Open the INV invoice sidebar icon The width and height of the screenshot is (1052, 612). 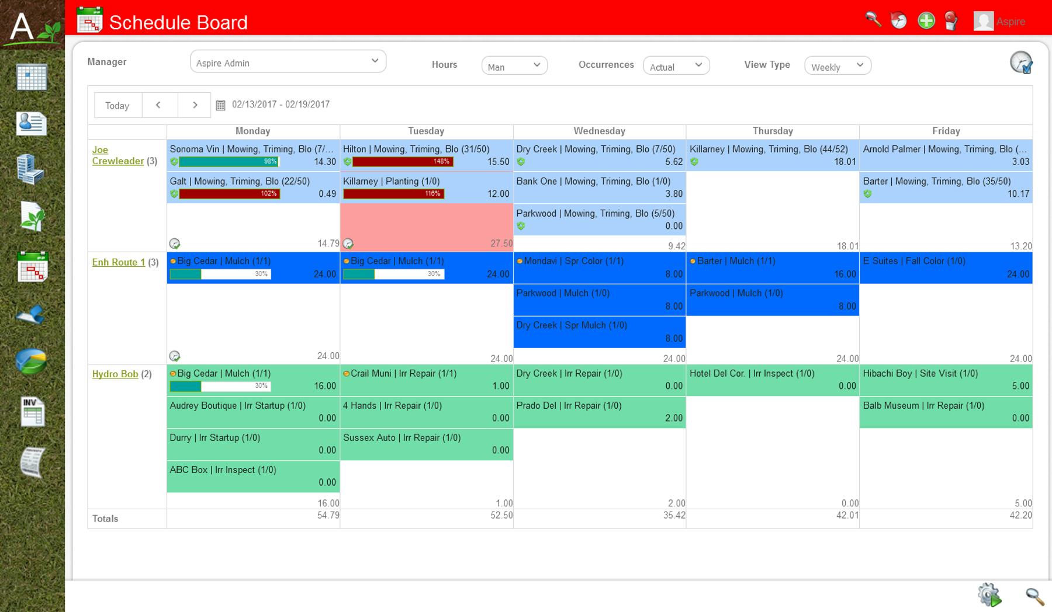pyautogui.click(x=33, y=411)
